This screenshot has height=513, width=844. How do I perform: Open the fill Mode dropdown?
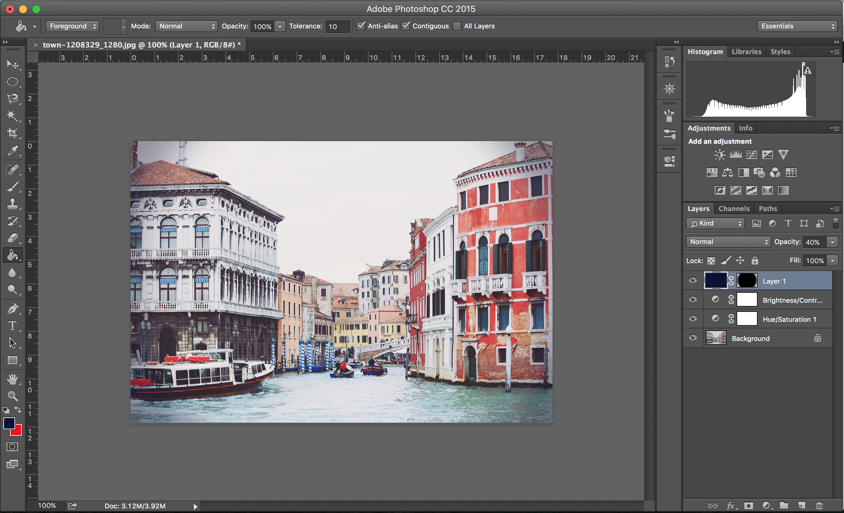(x=186, y=26)
